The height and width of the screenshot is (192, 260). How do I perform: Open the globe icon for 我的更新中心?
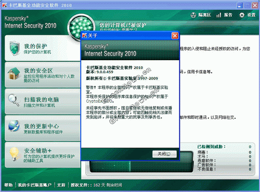pyautogui.click(x=14, y=126)
